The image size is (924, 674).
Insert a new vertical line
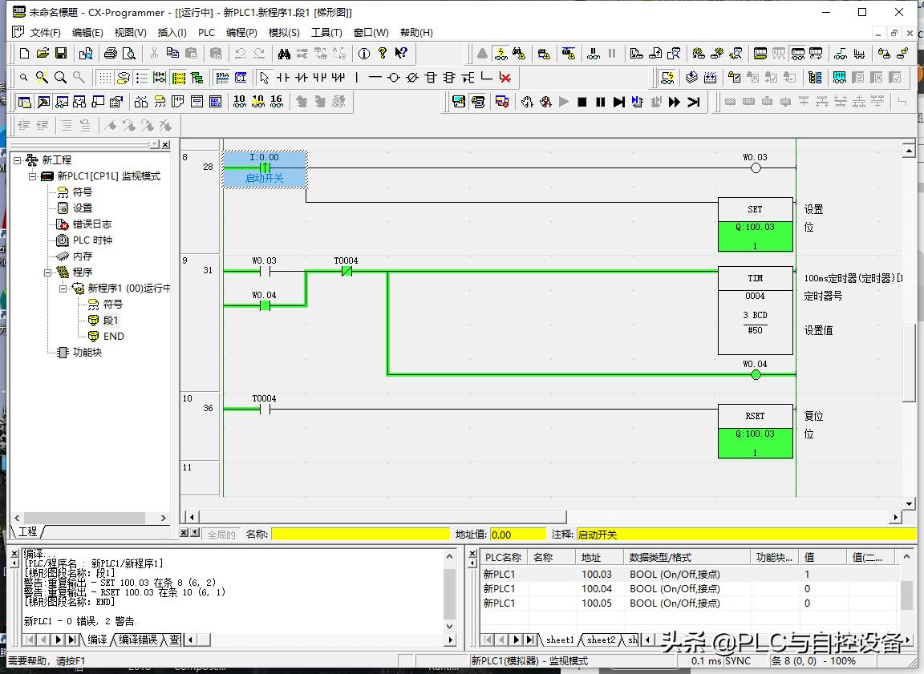(356, 78)
